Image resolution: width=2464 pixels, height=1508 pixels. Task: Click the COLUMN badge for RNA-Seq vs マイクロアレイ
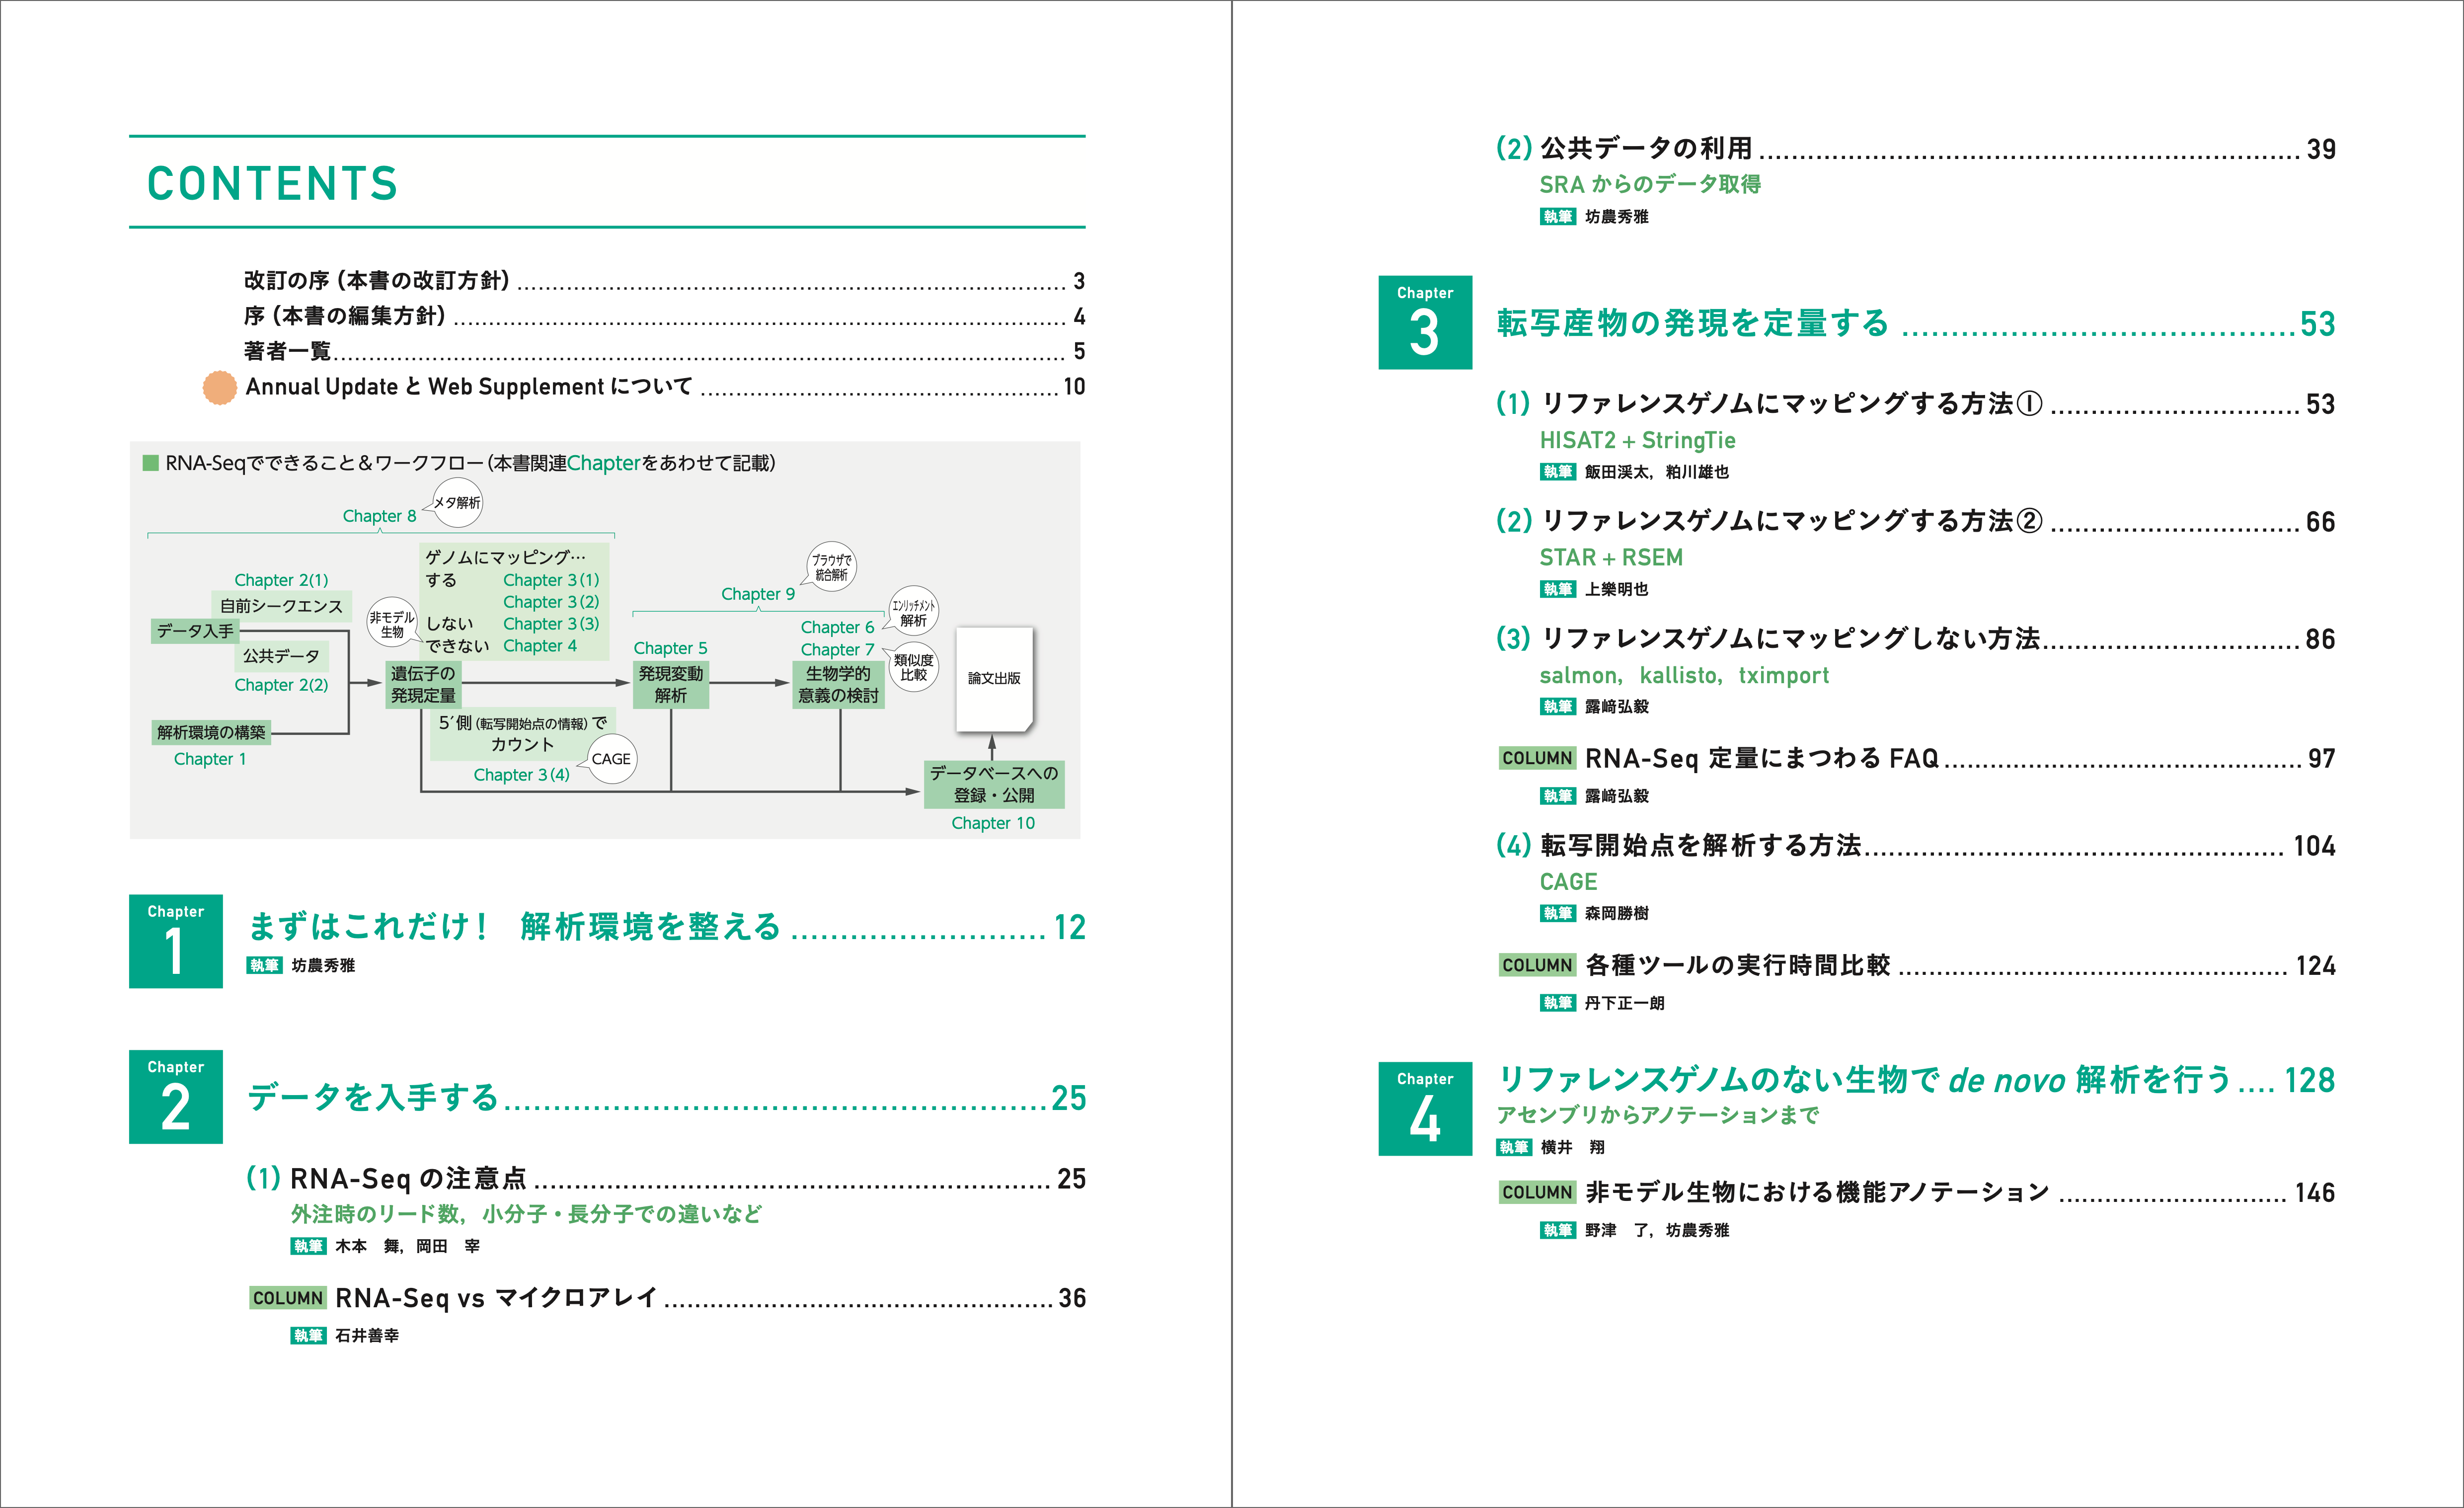(287, 1298)
